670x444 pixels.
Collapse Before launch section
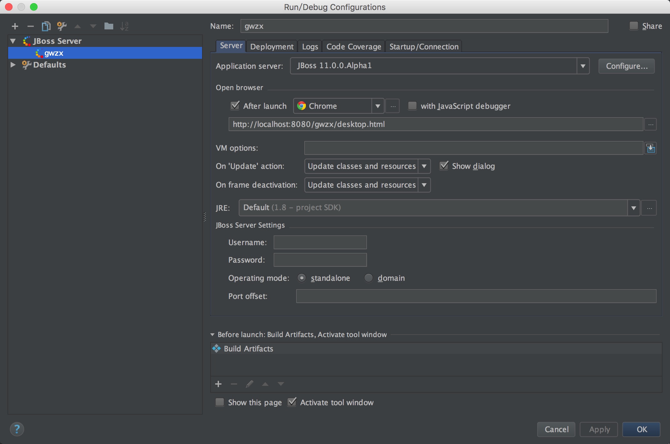click(212, 335)
